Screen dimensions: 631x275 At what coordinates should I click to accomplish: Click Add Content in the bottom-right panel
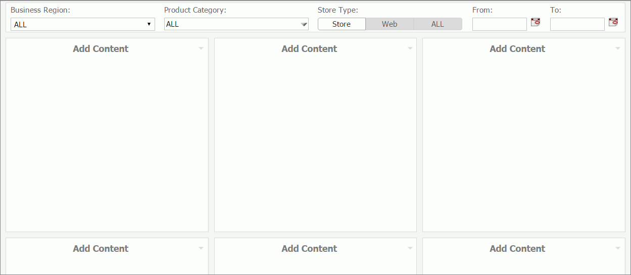click(x=517, y=249)
